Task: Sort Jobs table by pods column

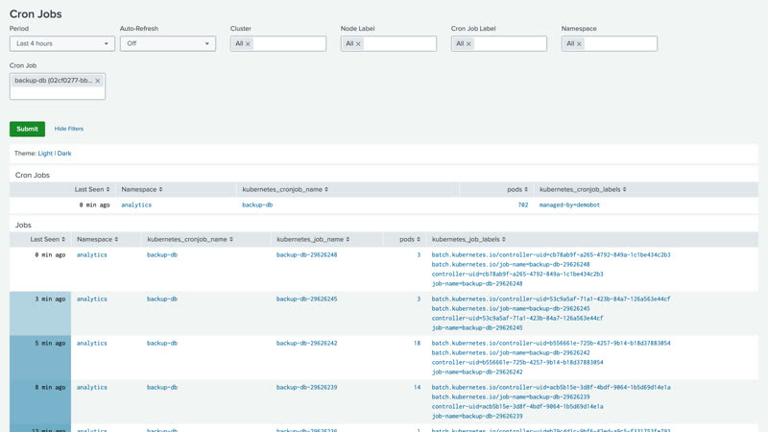Action: pyautogui.click(x=410, y=239)
